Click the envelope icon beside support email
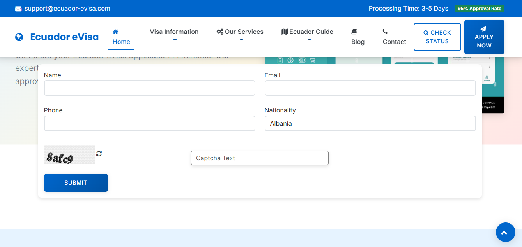 pyautogui.click(x=18, y=9)
